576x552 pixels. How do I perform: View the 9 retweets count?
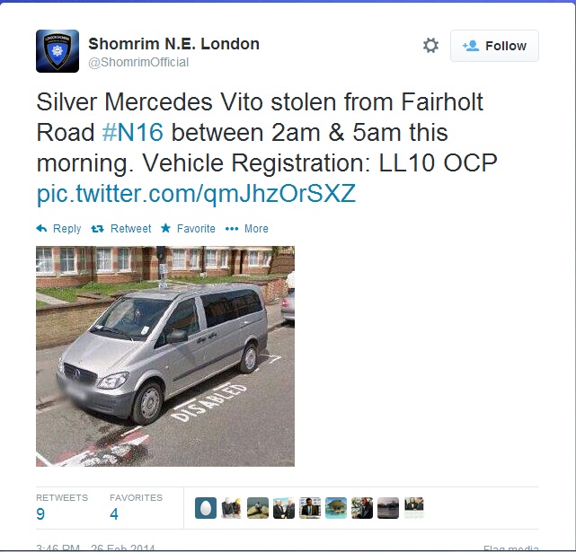pos(40,513)
